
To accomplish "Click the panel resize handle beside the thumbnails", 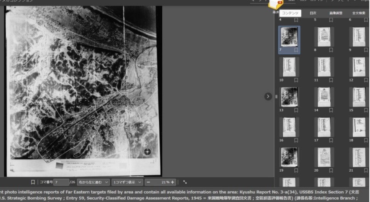I will 276,96.
